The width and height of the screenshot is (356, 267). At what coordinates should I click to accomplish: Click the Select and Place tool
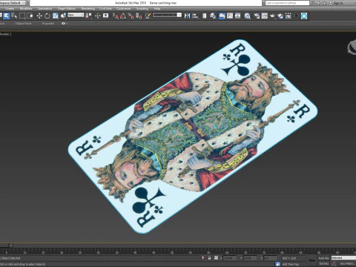click(x=64, y=16)
